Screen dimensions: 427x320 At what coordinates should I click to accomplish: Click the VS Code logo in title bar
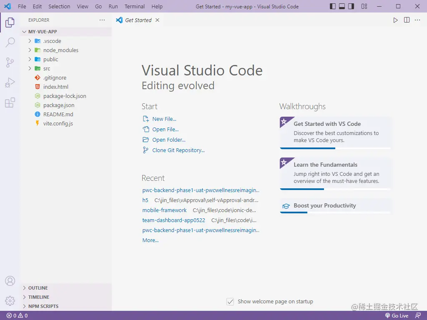point(8,6)
